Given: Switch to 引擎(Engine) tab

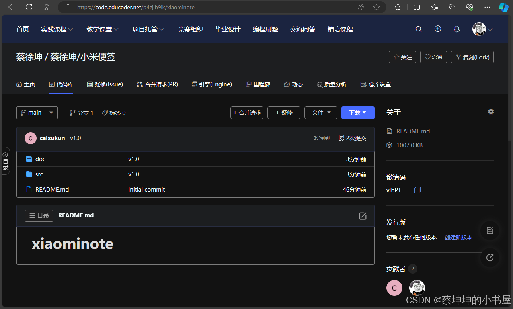Looking at the screenshot, I should pyautogui.click(x=212, y=84).
